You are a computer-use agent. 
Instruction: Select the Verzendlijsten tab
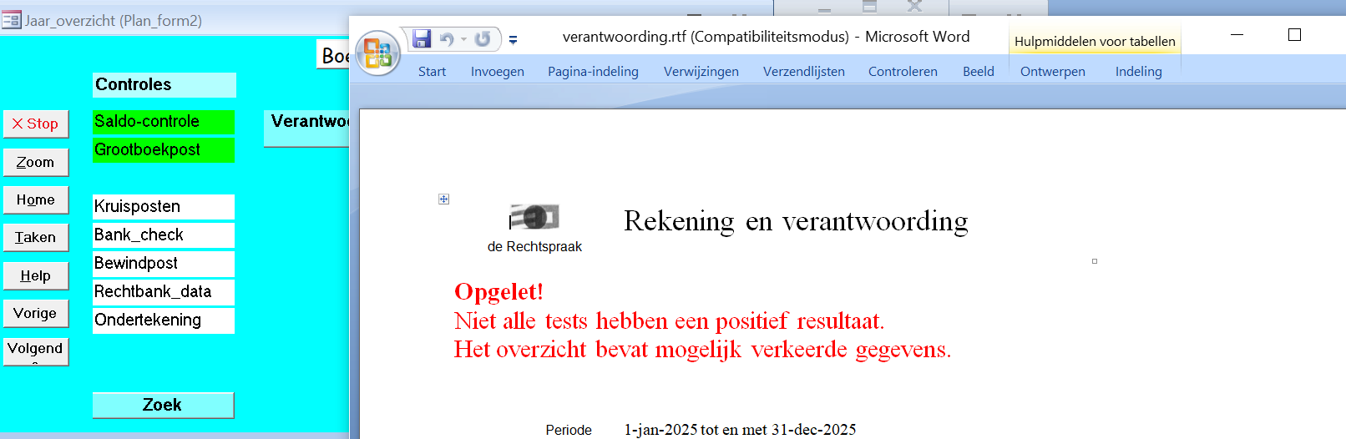[804, 72]
